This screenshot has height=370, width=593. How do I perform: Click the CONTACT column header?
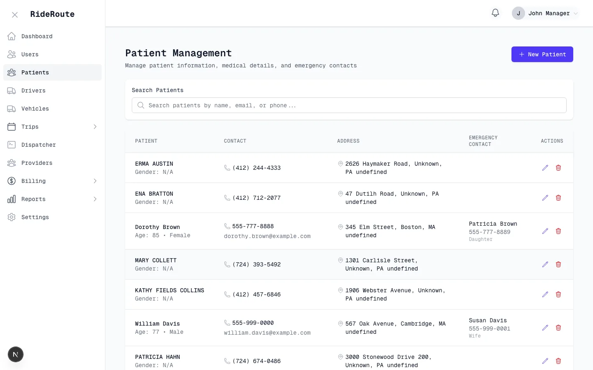(x=235, y=141)
